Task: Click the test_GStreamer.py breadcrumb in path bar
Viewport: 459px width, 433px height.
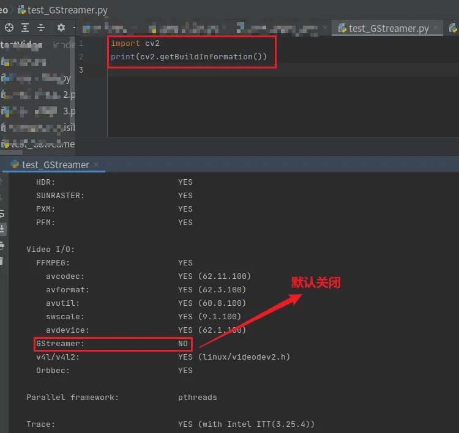Action: 67,10
